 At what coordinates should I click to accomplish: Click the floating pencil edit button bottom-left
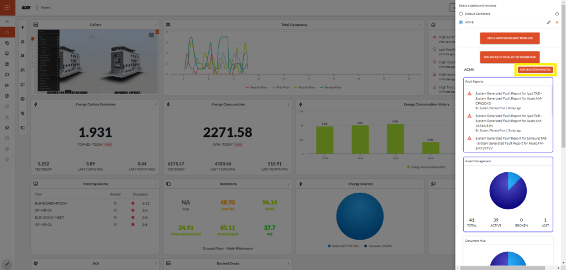(x=7, y=263)
